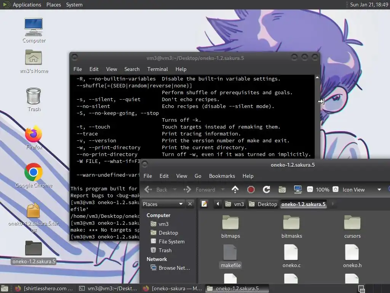390x293 pixels.
Task: Open the terminal View menu
Action: pyautogui.click(x=112, y=69)
